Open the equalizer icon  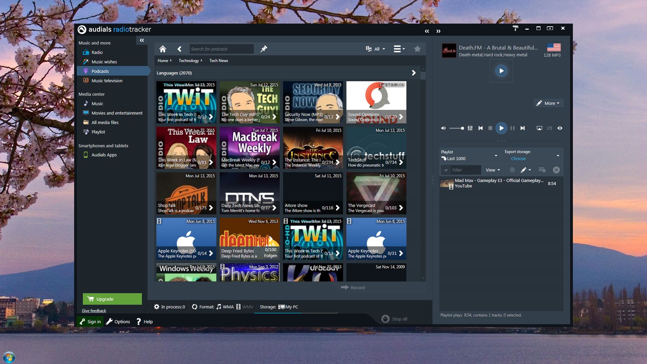tap(470, 128)
